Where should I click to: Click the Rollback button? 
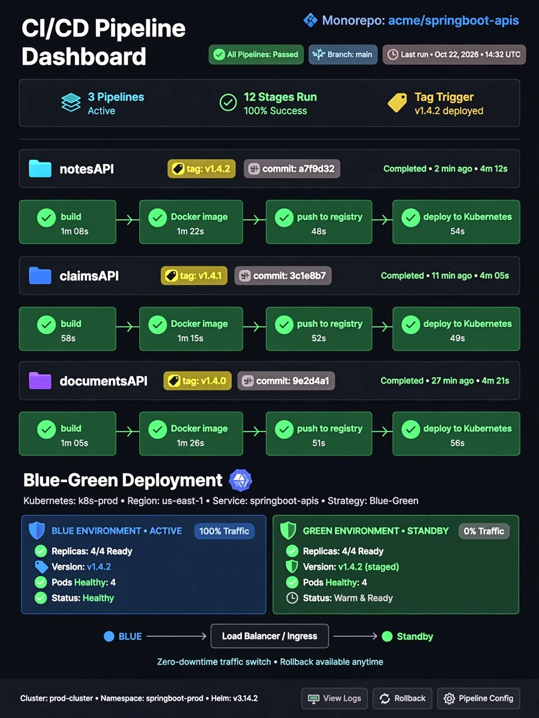[402, 698]
